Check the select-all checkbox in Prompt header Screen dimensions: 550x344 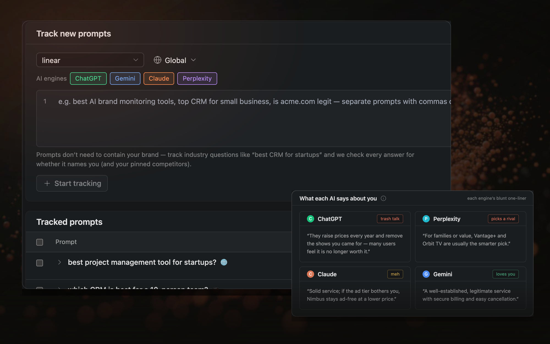(x=40, y=242)
